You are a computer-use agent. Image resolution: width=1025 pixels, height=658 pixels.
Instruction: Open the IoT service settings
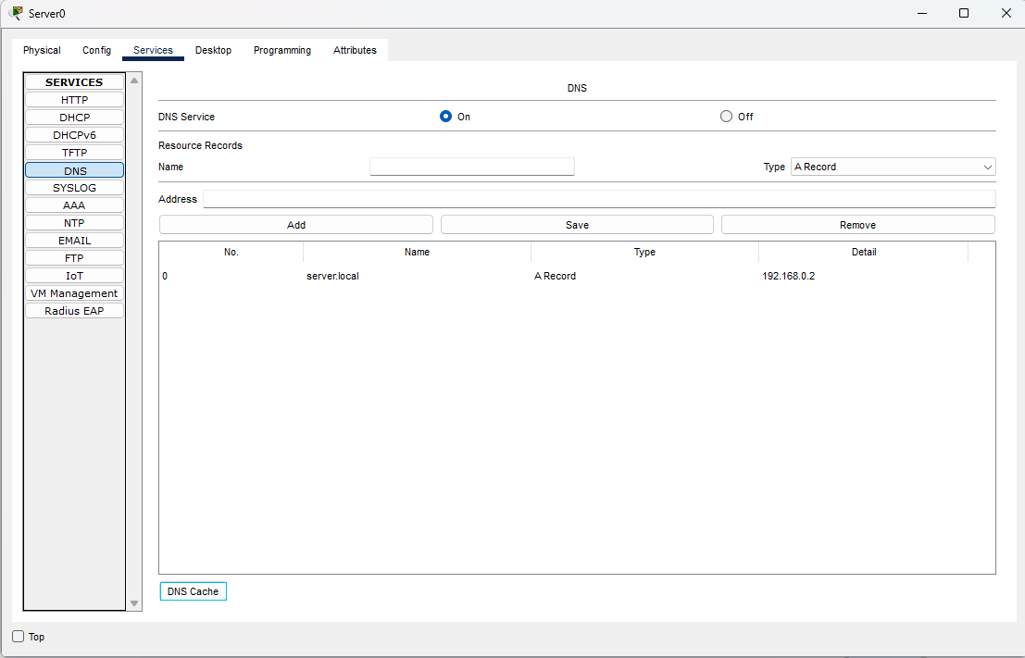point(74,275)
